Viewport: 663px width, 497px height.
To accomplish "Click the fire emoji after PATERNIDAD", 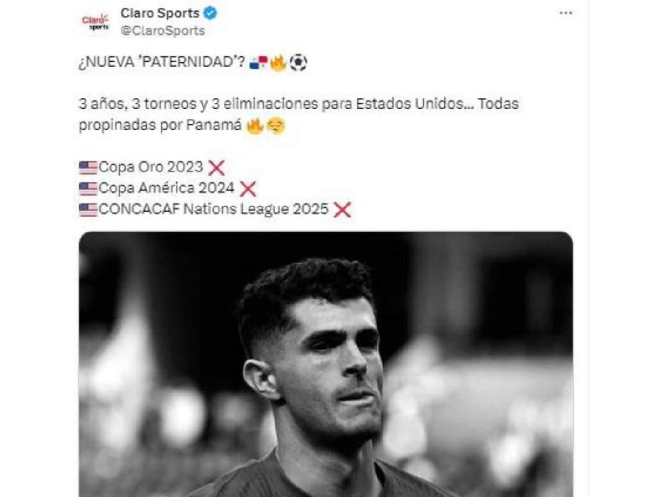I will tap(278, 64).
